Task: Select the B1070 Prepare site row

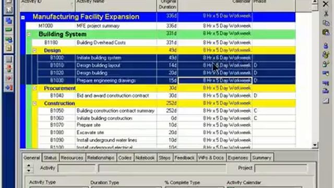Action: [x=166, y=125]
